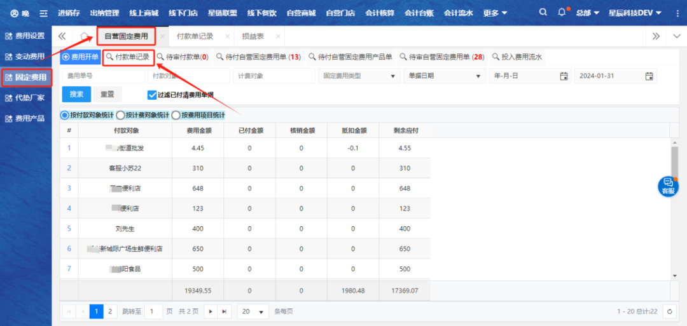Viewport: 687px width, 326px height.
Task: Select the 按计费对象统计 radio button
Action: (x=120, y=115)
